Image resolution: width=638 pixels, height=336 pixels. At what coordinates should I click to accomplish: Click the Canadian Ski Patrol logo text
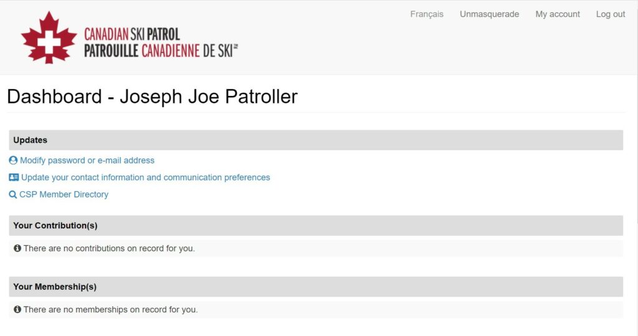(161, 42)
